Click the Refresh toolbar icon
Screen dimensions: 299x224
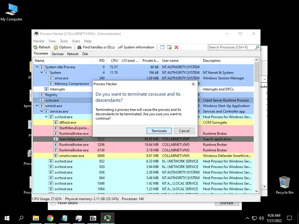point(41,47)
